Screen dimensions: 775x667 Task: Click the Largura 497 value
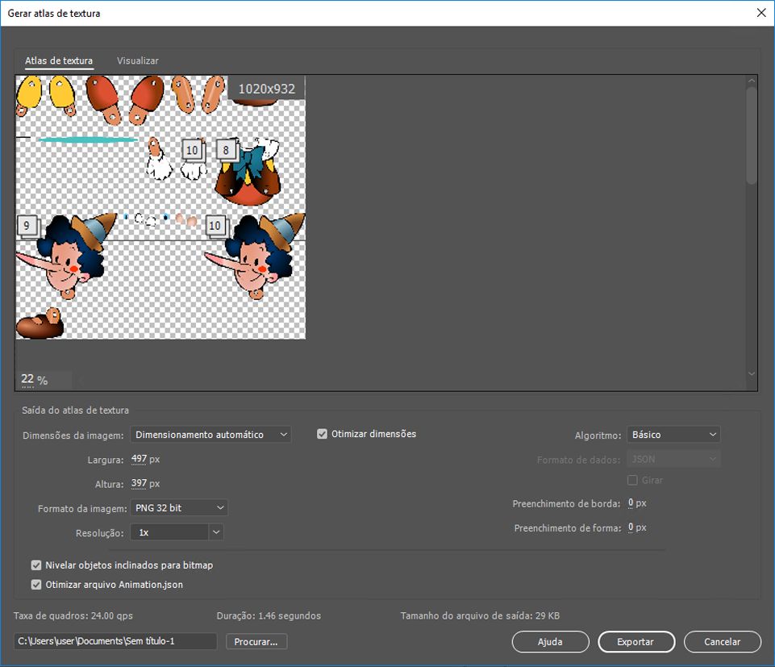[139, 459]
